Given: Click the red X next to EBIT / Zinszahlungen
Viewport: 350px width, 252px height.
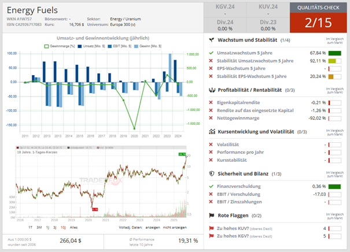Looking at the screenshot, I should (211, 202).
